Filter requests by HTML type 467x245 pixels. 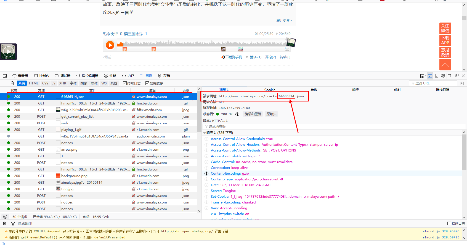coord(34,83)
